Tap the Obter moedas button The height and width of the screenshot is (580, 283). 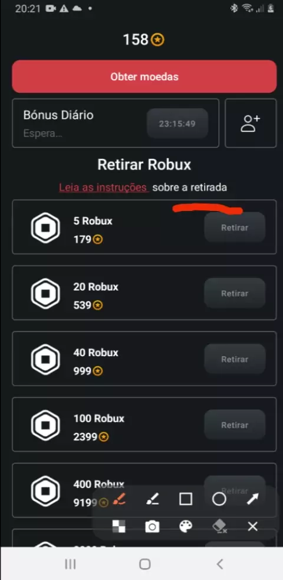[144, 77]
